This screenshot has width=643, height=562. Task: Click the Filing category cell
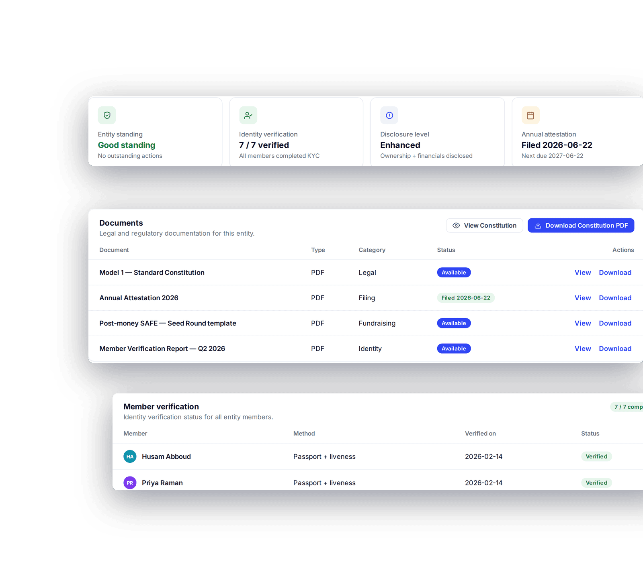coord(367,298)
